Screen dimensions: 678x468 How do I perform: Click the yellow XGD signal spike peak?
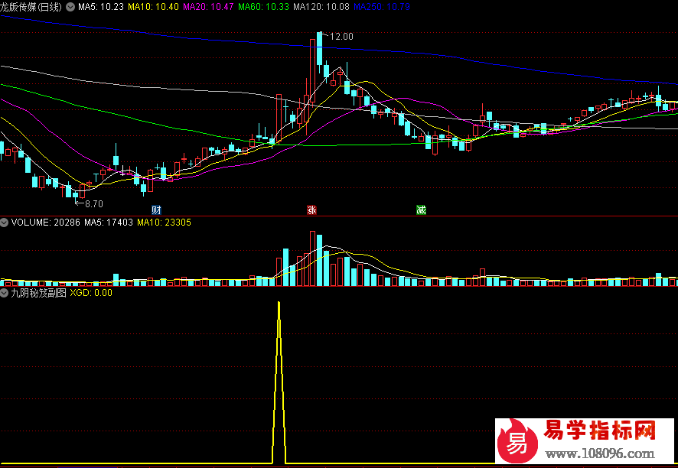(x=279, y=304)
